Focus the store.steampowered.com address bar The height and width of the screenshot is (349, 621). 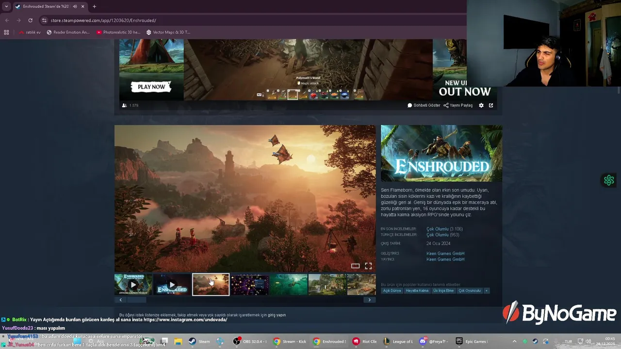pyautogui.click(x=252, y=20)
